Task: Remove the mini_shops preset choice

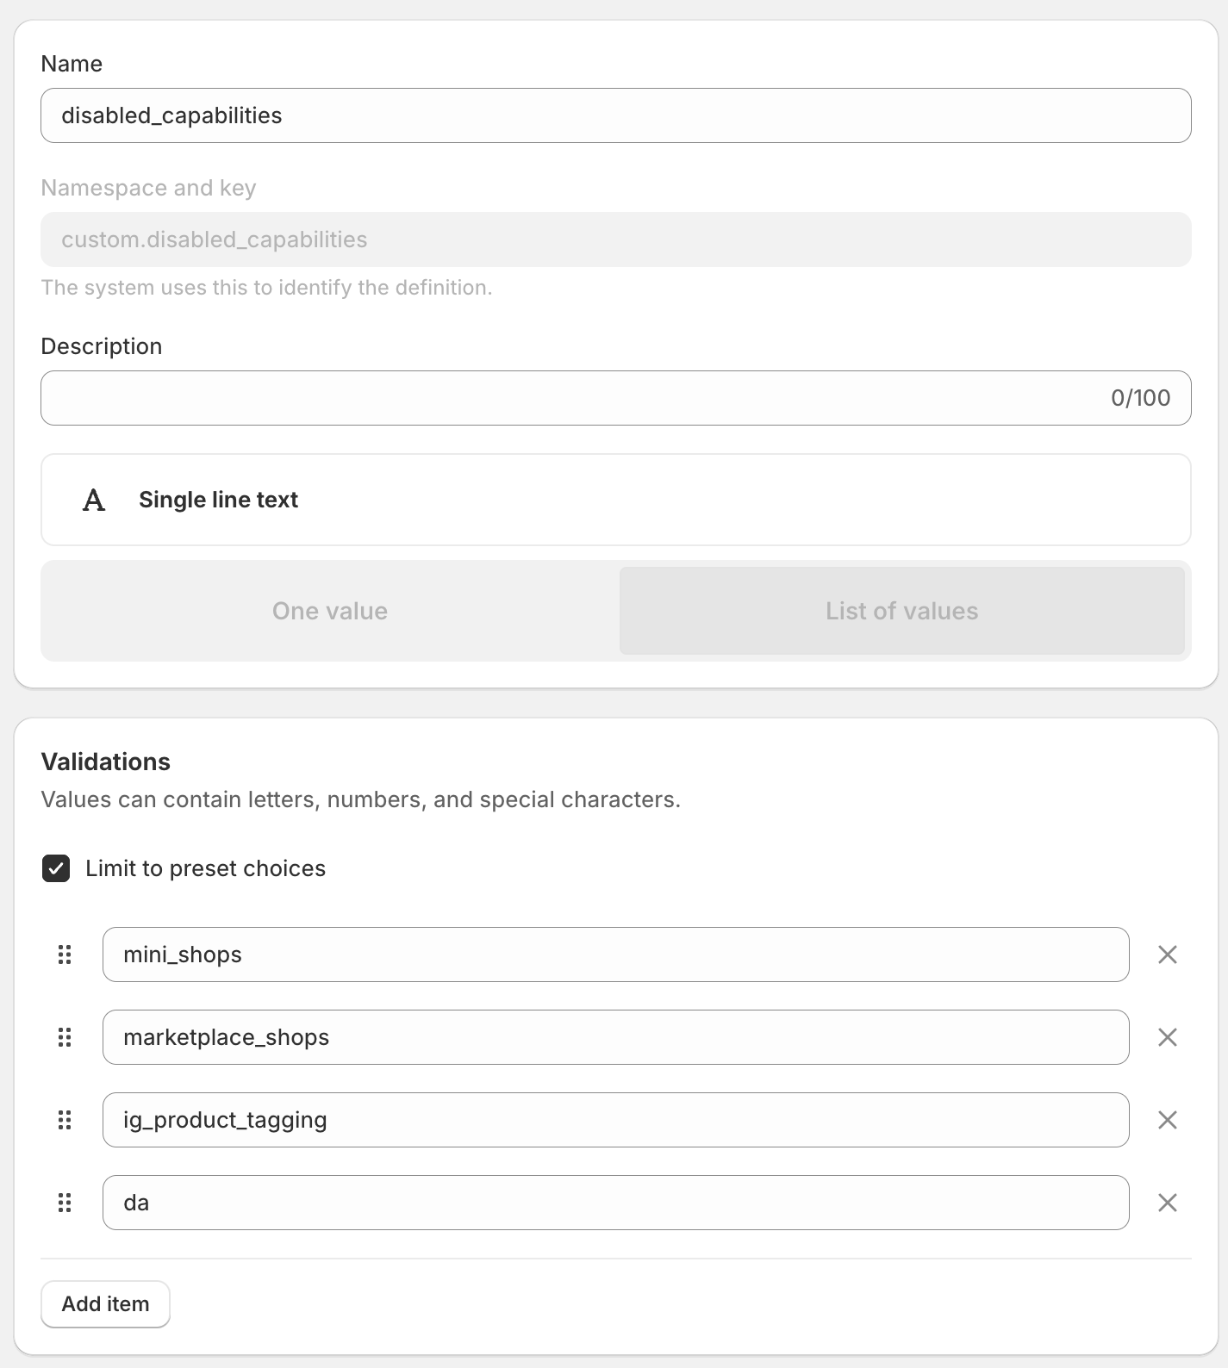Action: [1168, 954]
